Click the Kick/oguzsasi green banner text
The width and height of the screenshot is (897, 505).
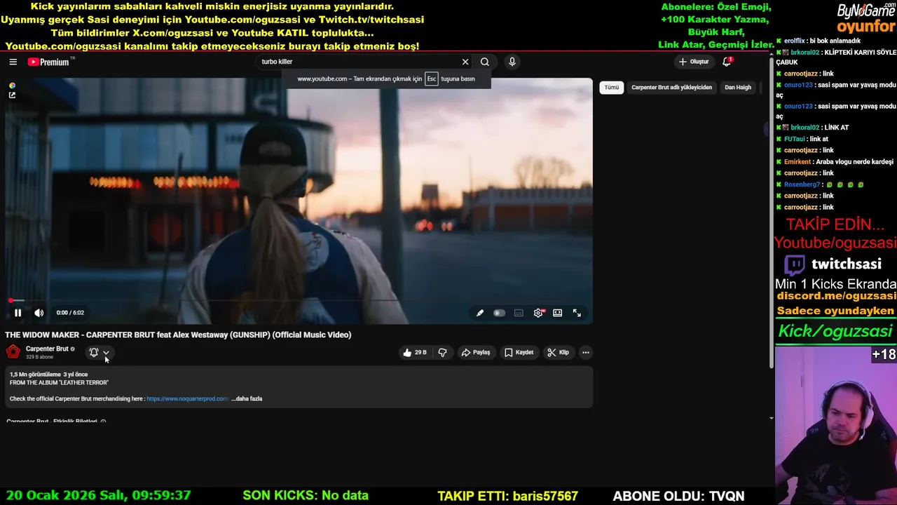pos(835,331)
